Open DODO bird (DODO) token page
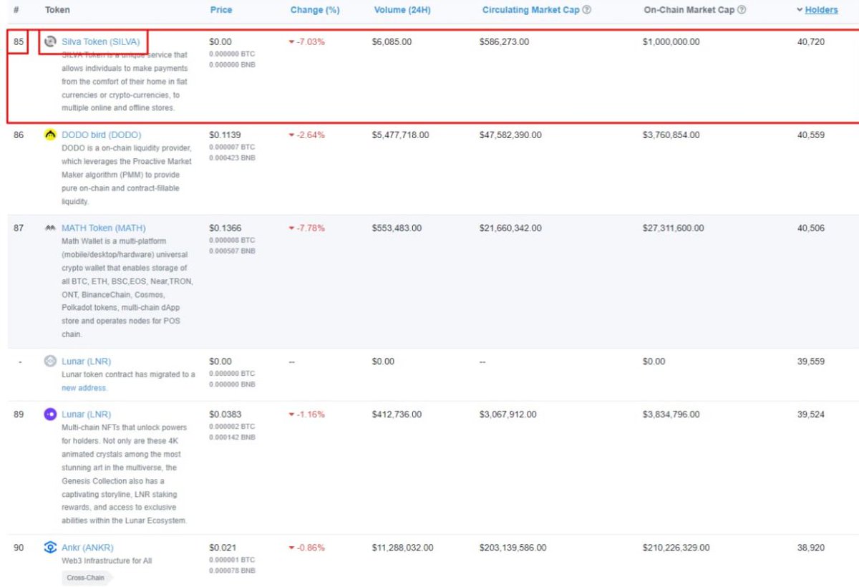Image resolution: width=859 pixels, height=587 pixels. coord(102,135)
